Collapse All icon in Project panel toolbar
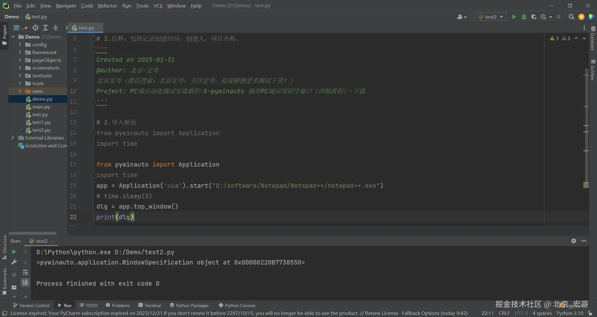The image size is (597, 317). click(x=56, y=28)
